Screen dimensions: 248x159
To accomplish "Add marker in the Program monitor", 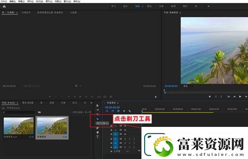I will [x=210, y=97].
